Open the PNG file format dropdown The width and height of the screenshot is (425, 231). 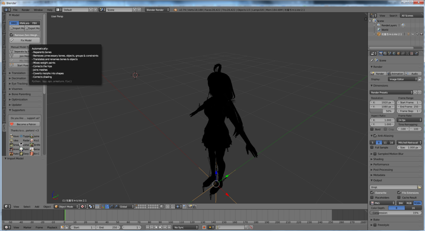[382, 203]
